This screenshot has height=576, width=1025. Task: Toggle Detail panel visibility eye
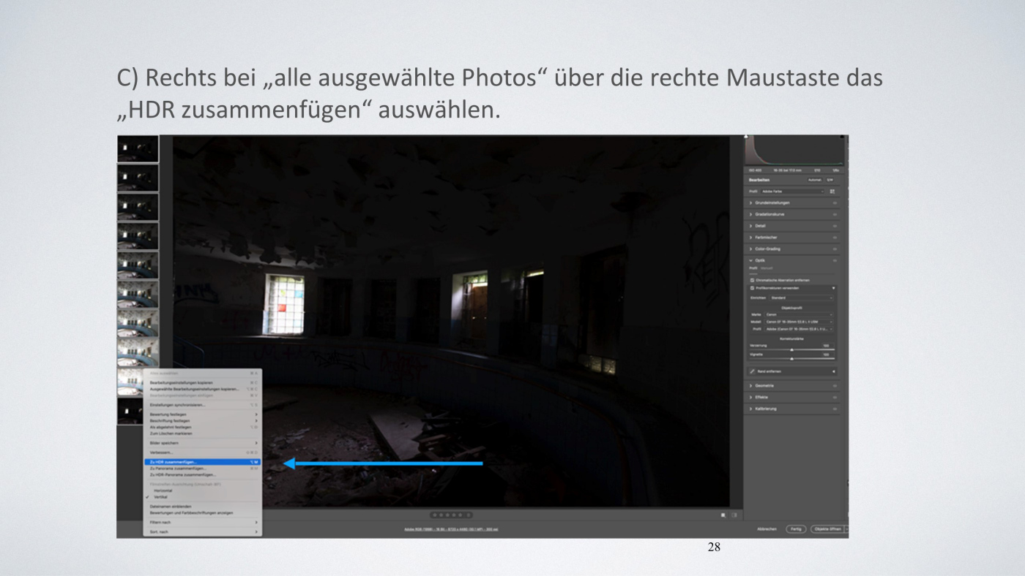click(835, 226)
